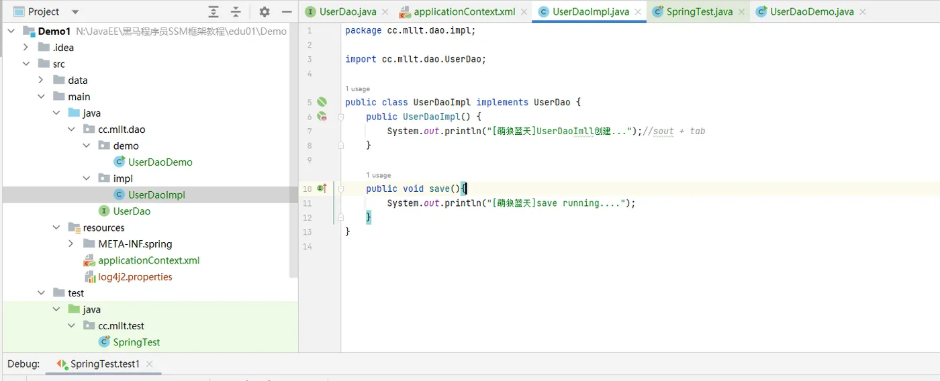The width and height of the screenshot is (940, 381).
Task: Fold the UserDaoImpl constructor at line 6
Action: 340,117
